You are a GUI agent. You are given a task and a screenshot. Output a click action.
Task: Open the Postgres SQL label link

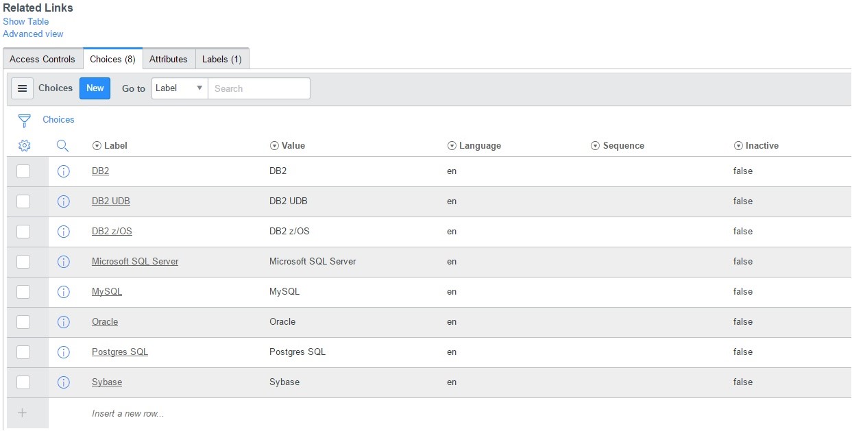coord(120,352)
